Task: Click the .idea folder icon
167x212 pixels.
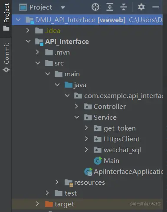Action: point(39,30)
